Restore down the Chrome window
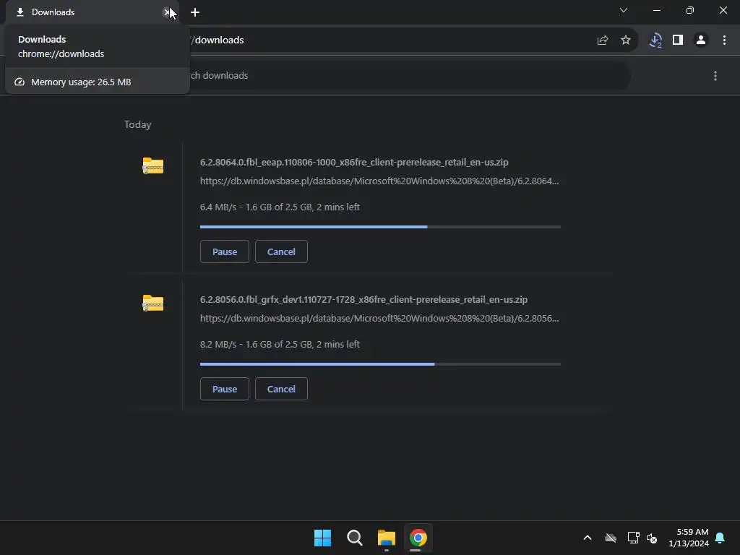Image resolution: width=740 pixels, height=555 pixels. point(690,10)
